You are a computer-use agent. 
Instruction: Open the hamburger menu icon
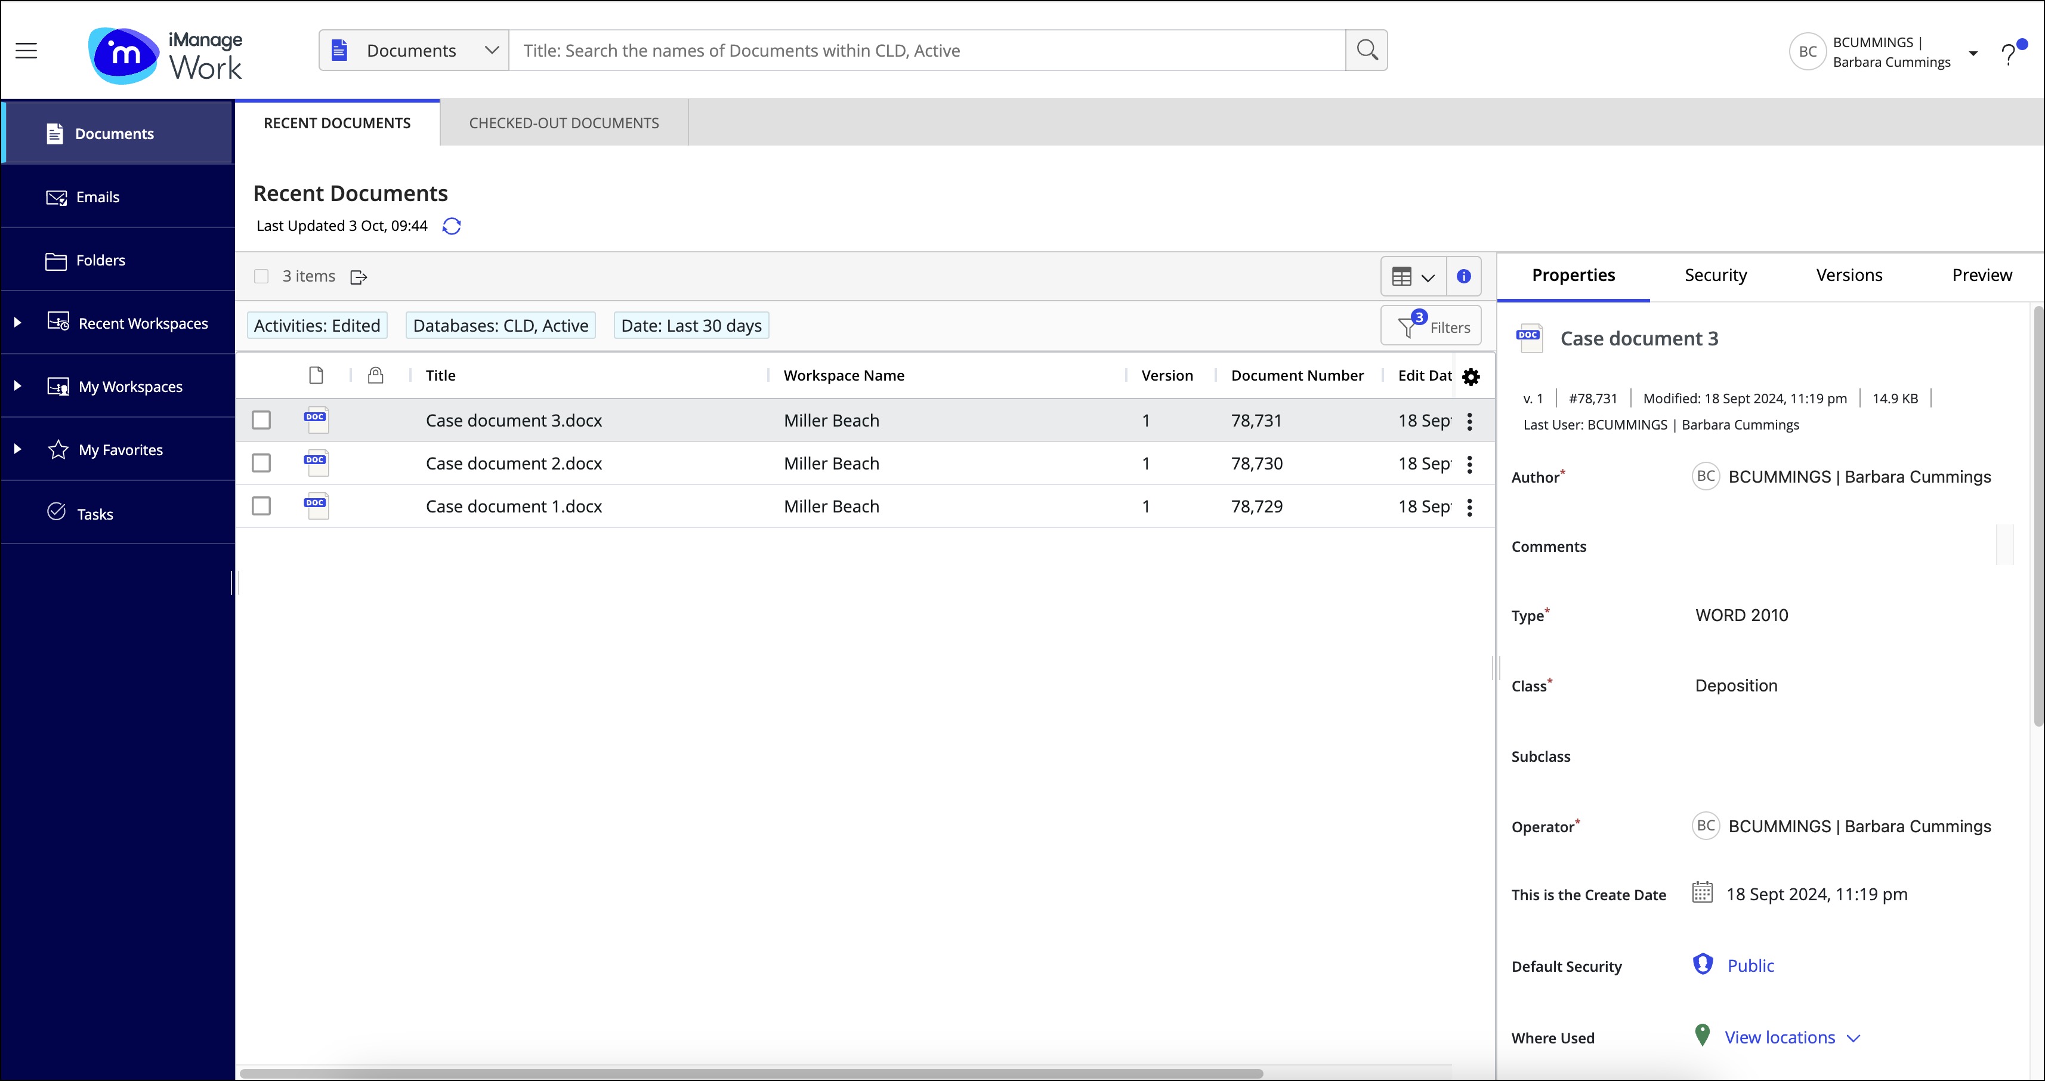click(x=26, y=51)
